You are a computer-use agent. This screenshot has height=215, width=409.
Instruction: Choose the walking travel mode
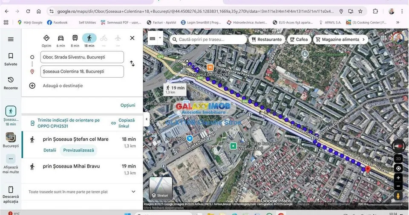(89, 38)
